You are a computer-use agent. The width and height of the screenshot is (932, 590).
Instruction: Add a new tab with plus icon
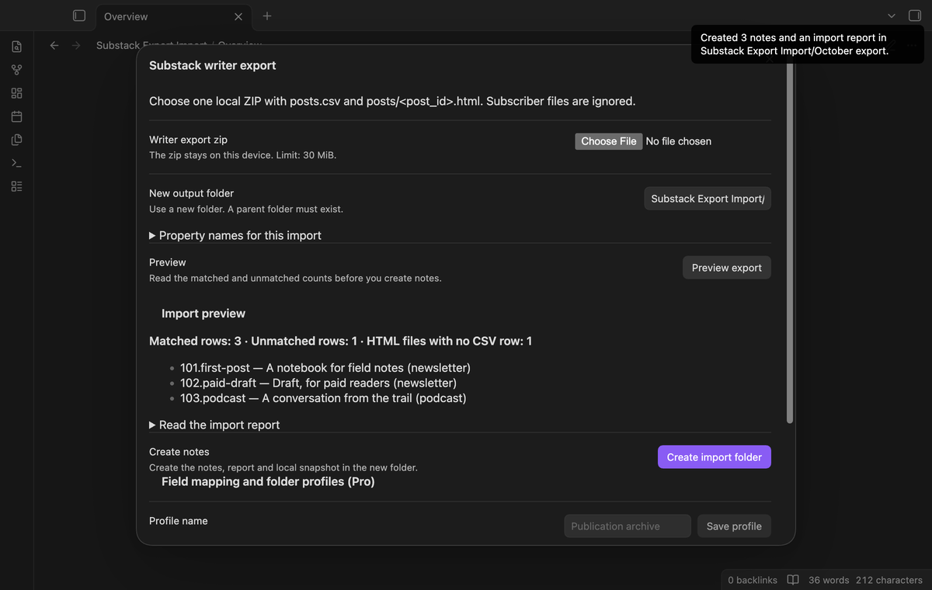(267, 16)
